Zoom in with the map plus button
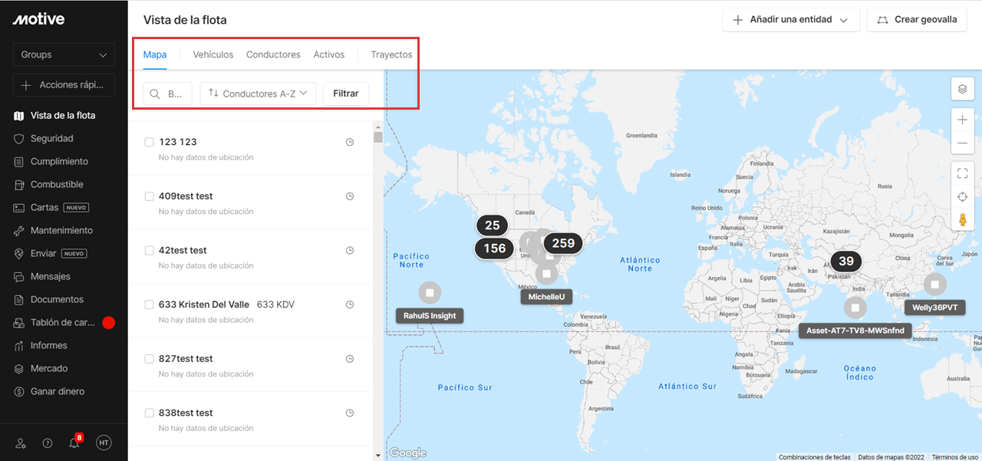This screenshot has width=982, height=461. [962, 120]
